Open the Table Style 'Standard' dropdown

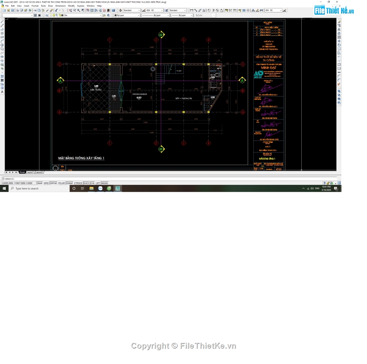[178, 10]
